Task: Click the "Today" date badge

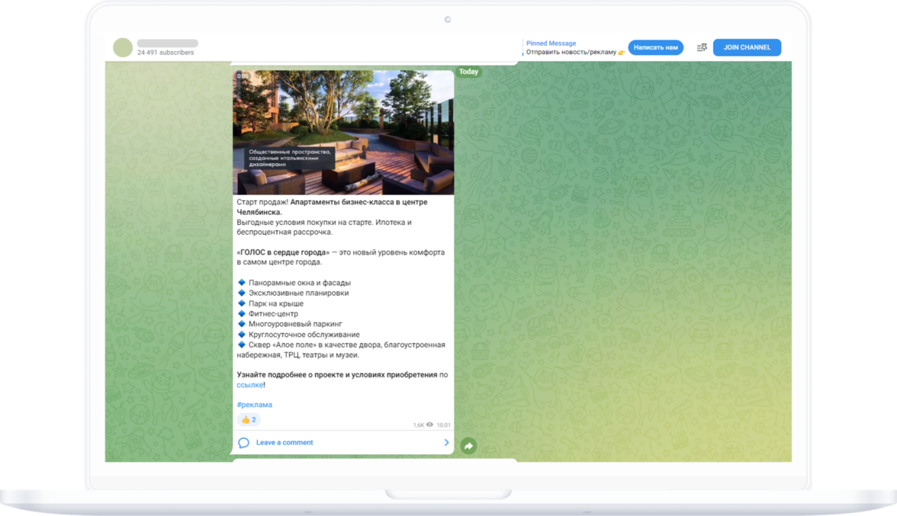Action: tap(468, 72)
